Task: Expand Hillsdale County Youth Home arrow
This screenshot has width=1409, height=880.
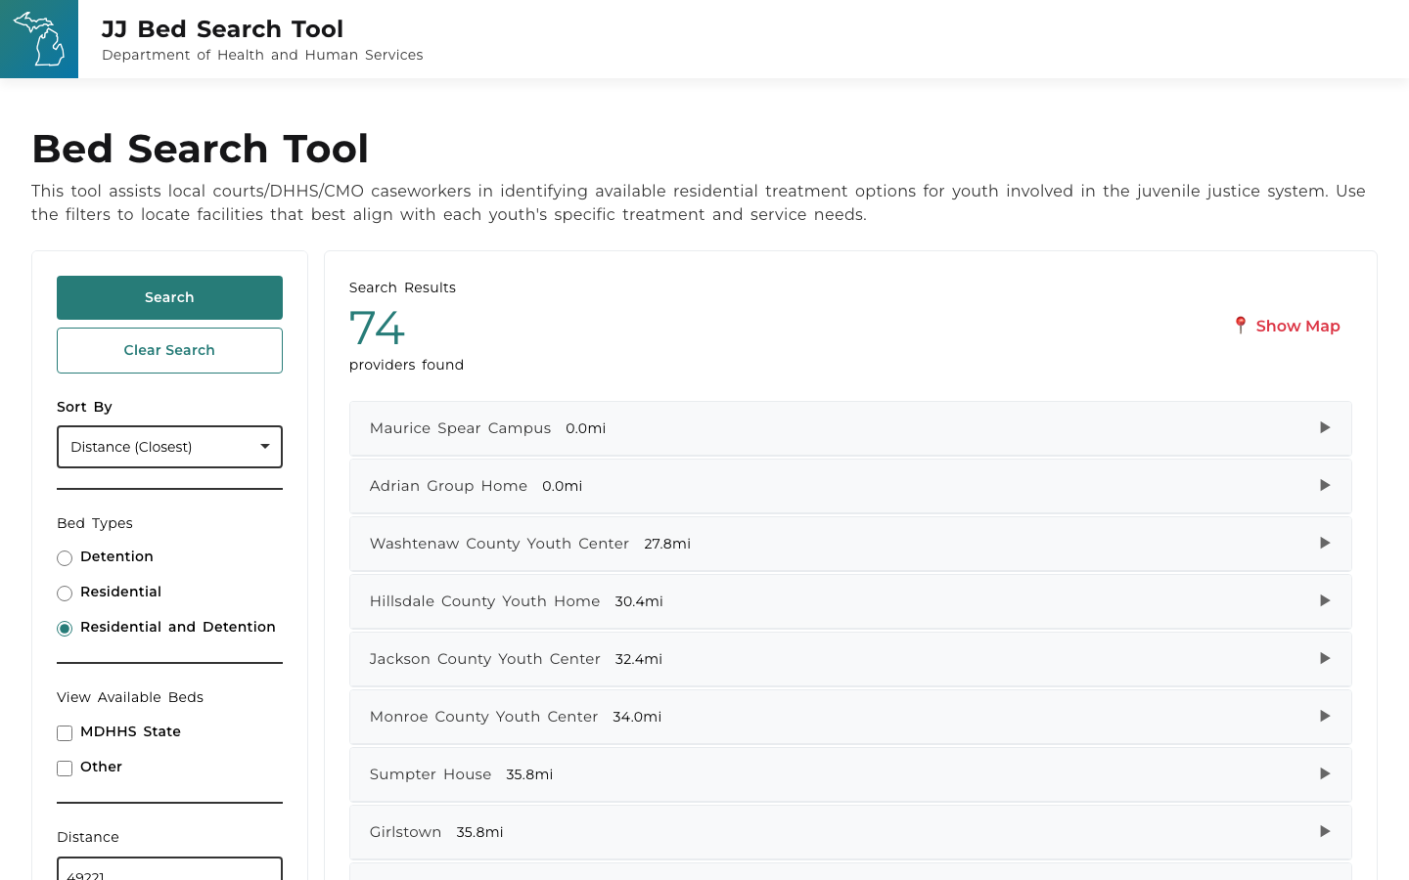Action: coord(1325,600)
